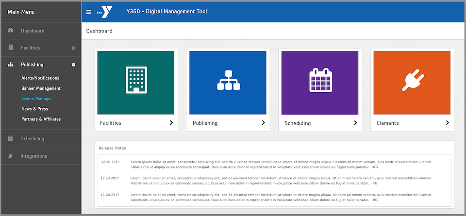Click the Dashboard breadcrumb title
The image size is (466, 216).
click(x=99, y=31)
